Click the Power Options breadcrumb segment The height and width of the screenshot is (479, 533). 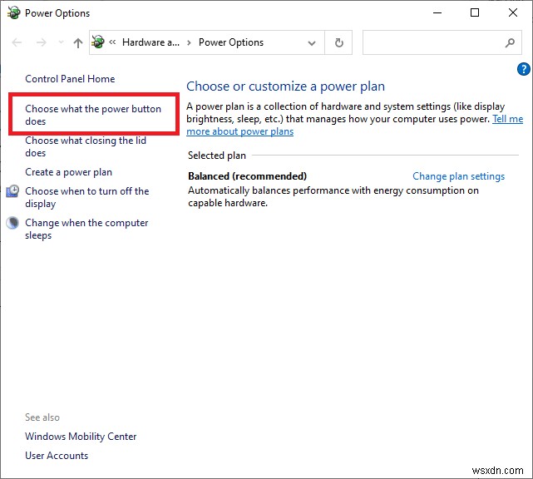click(230, 42)
